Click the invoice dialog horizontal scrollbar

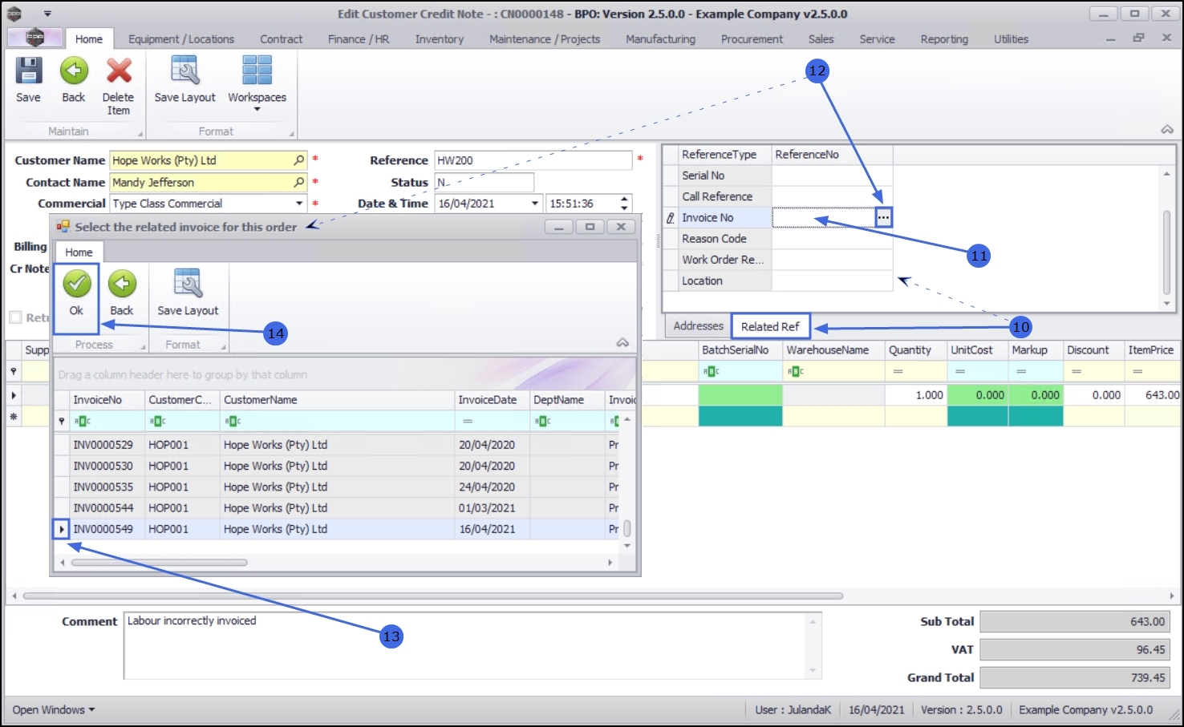pyautogui.click(x=159, y=563)
